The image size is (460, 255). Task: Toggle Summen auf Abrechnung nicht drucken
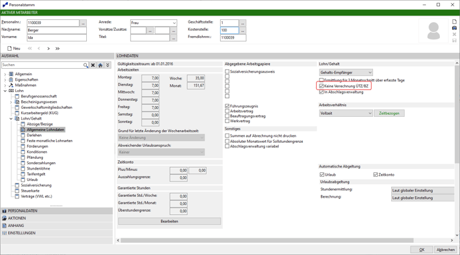click(x=227, y=136)
